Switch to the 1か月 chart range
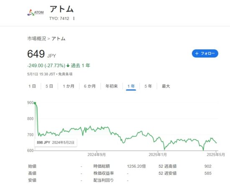Viewport: 230px width, 189px height. tap(69, 86)
